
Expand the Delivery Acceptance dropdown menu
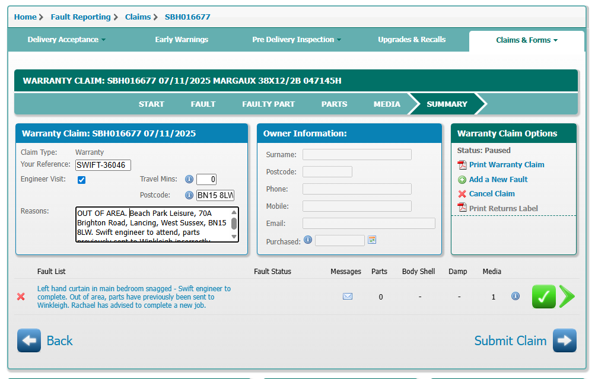click(66, 40)
